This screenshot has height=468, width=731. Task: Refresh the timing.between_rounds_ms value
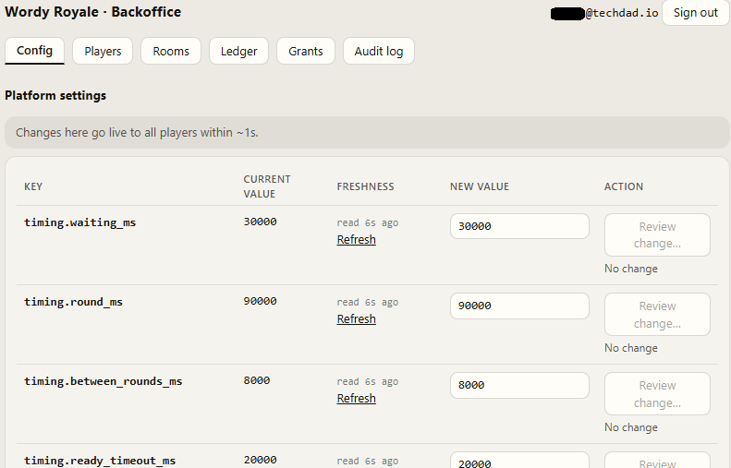point(356,398)
